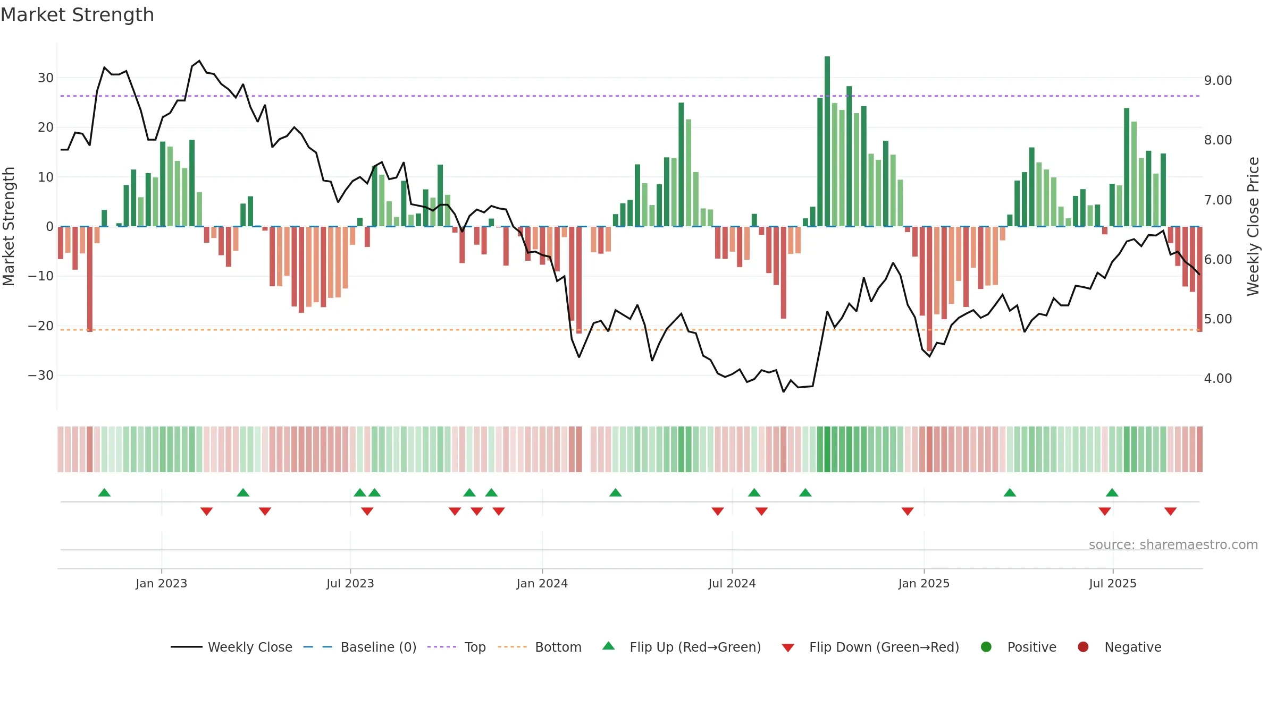This screenshot has width=1276, height=717.
Task: Click the '9.00' price axis label
Action: [1218, 81]
